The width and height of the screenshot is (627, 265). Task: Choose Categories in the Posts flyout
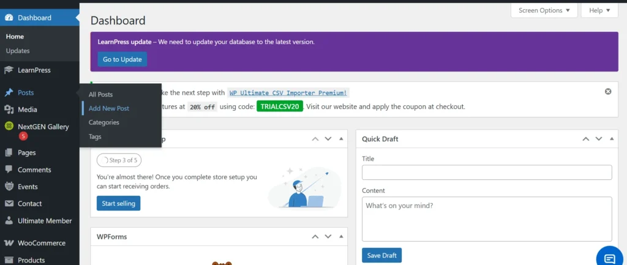[103, 122]
